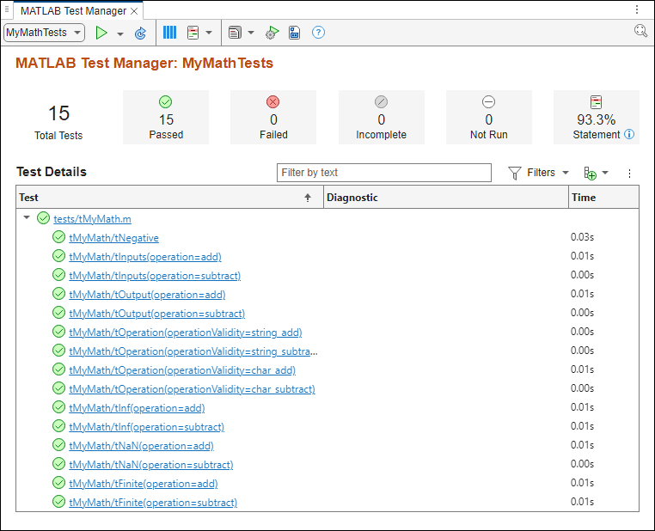Show only the 15 Passed tests tile
Image resolution: width=655 pixels, height=531 pixels.
[x=166, y=118]
